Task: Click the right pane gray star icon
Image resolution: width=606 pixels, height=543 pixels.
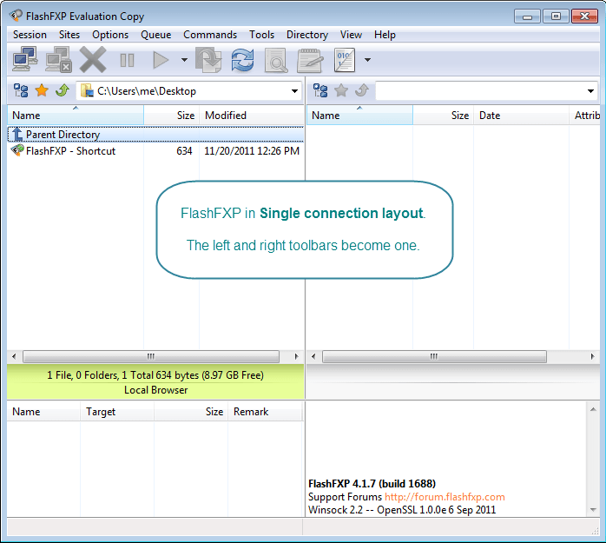Action: pyautogui.click(x=341, y=90)
